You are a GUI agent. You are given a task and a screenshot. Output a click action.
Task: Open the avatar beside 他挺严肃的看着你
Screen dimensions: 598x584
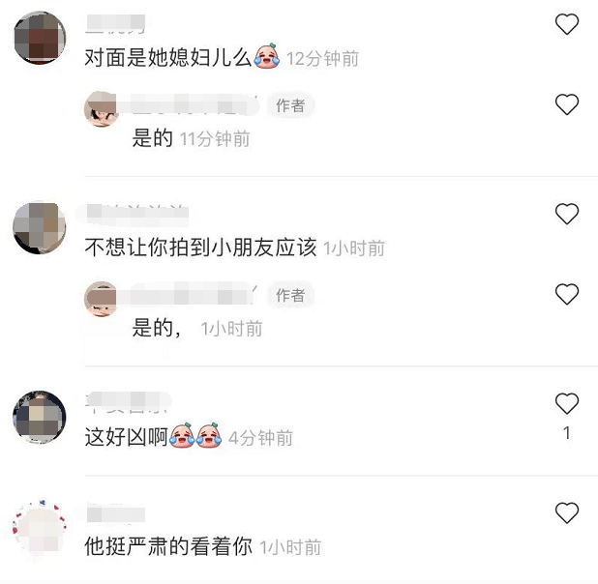click(40, 525)
